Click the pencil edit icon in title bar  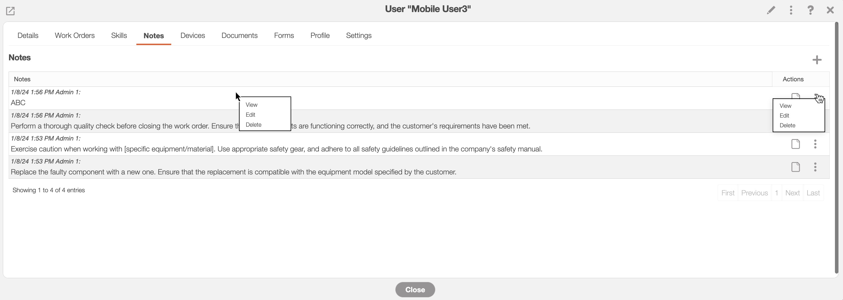(x=771, y=10)
